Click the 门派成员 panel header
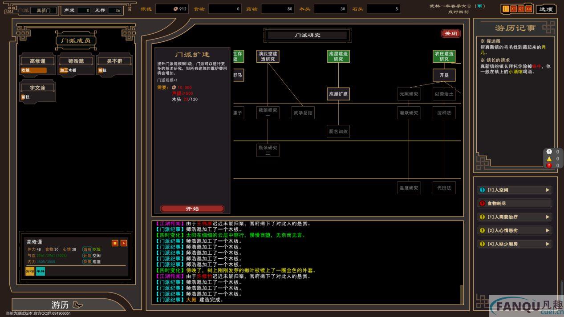 tap(76, 40)
